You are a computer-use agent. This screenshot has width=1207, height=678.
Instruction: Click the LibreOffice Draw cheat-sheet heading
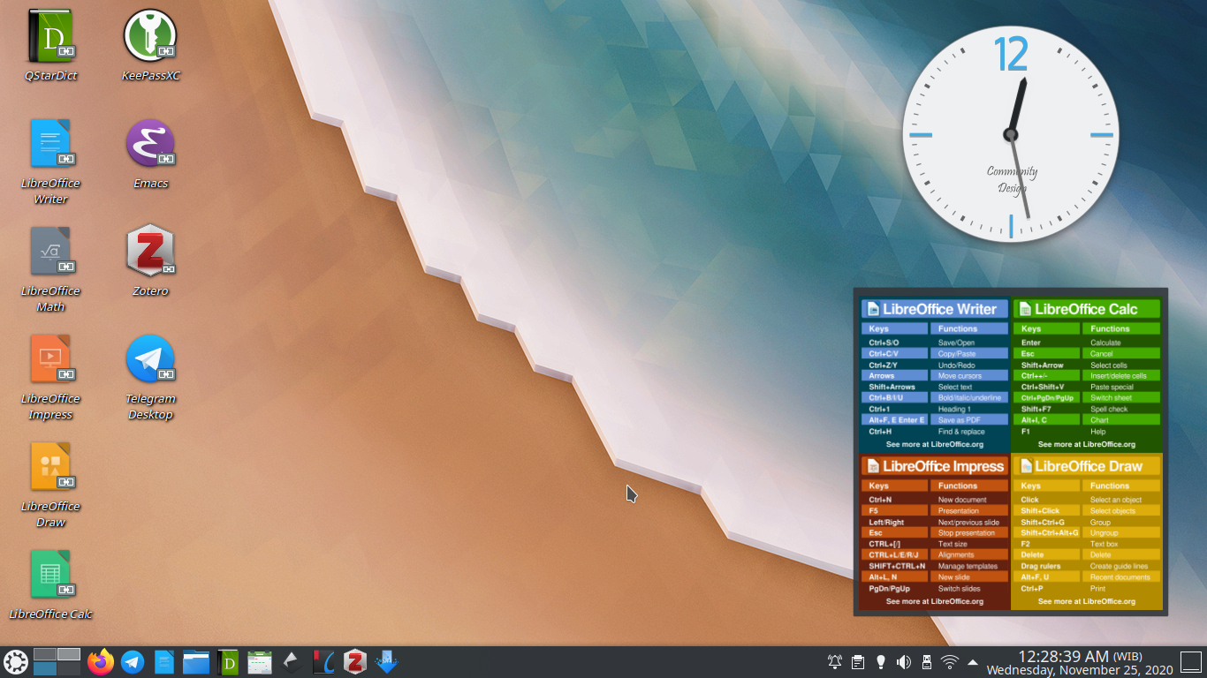coord(1087,466)
